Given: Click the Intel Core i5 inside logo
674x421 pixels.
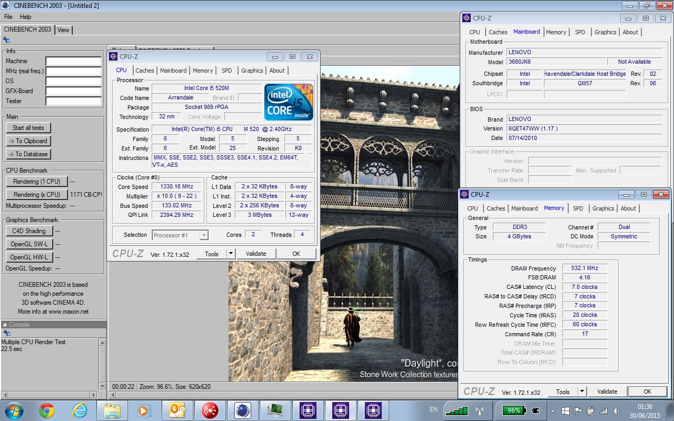Looking at the screenshot, I should coord(289,102).
